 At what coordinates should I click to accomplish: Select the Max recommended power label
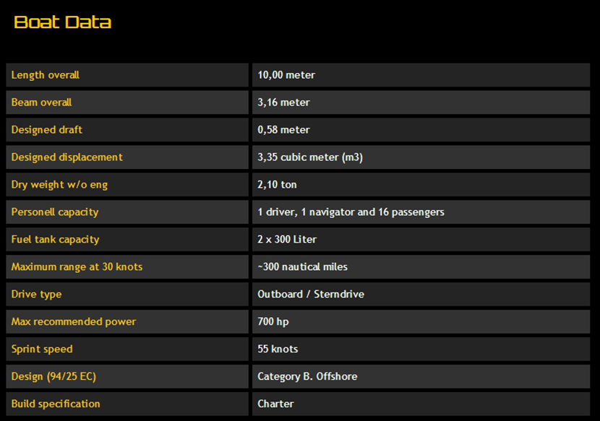(74, 322)
